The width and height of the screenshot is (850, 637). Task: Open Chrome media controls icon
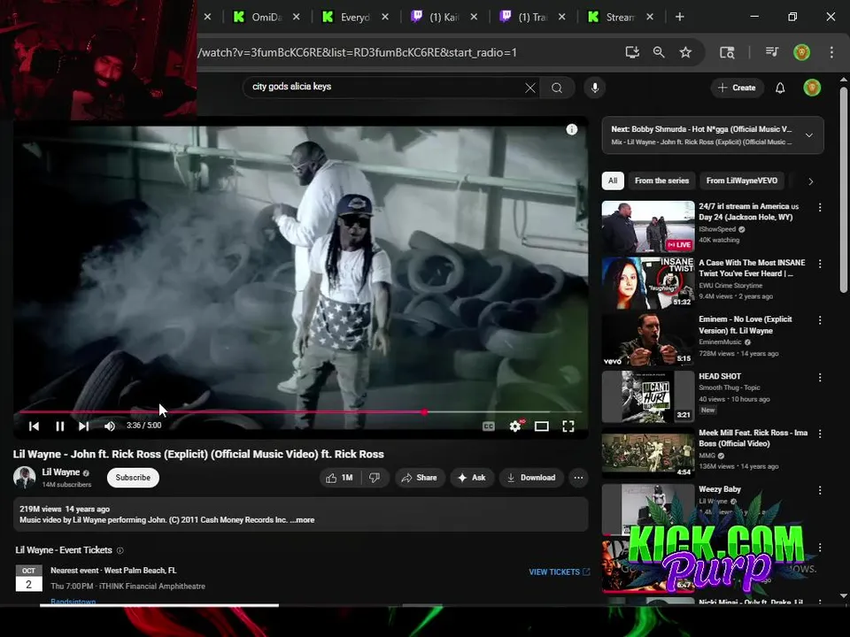pos(772,52)
